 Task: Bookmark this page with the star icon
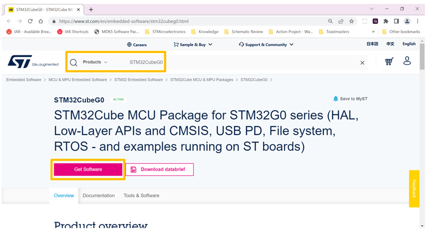tap(352, 21)
